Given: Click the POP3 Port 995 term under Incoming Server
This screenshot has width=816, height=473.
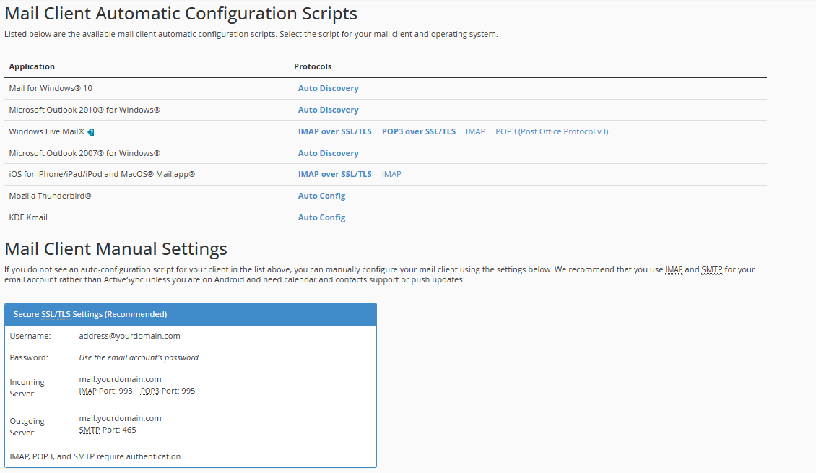Looking at the screenshot, I should click(x=149, y=391).
